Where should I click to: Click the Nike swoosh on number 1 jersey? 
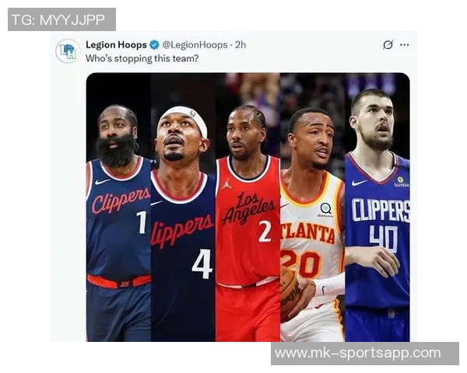coord(102,181)
